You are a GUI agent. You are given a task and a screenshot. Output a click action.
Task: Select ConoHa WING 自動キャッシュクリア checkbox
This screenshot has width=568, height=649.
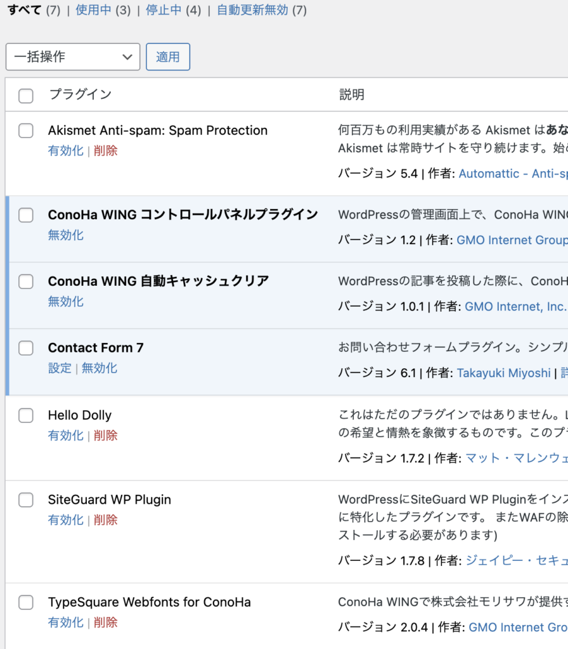[x=25, y=281]
